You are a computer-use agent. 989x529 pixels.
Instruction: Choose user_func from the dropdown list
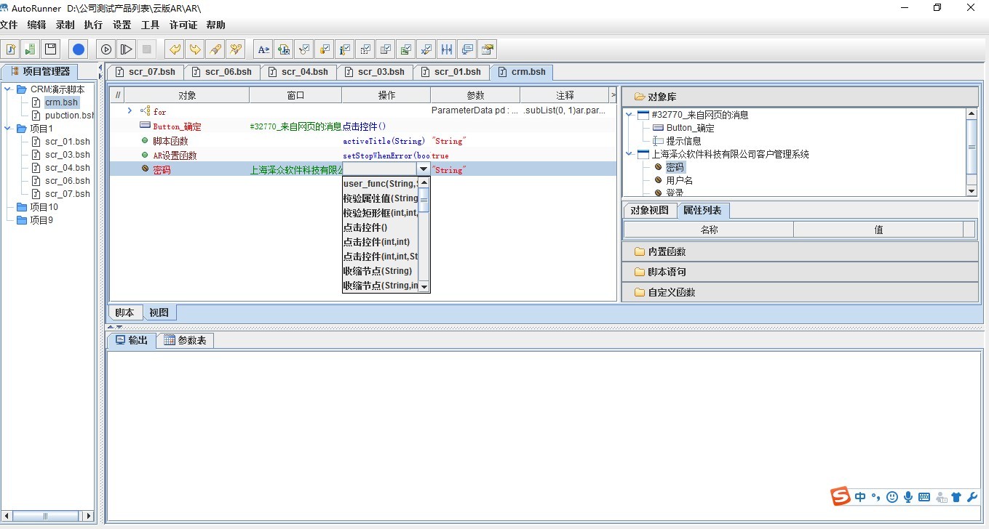tap(379, 184)
